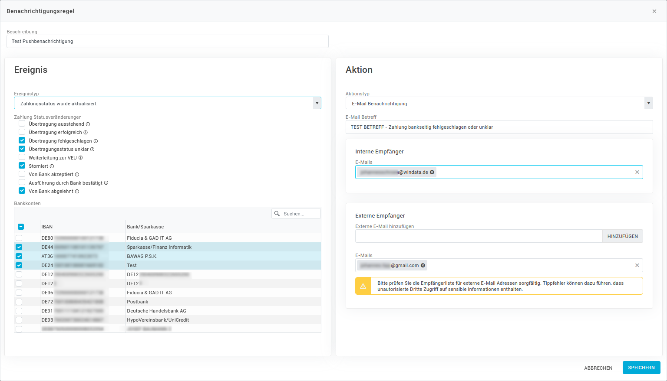
Task: Click the Beschreibung text field
Action: coord(167,42)
